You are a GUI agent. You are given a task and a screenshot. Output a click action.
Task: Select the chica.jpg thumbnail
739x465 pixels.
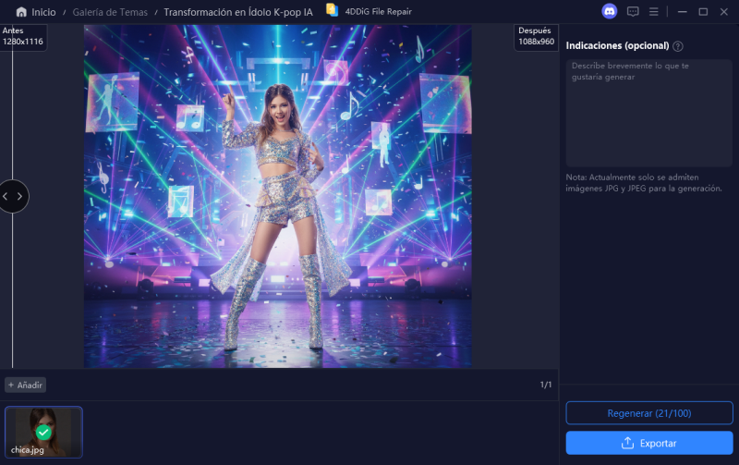(x=43, y=432)
